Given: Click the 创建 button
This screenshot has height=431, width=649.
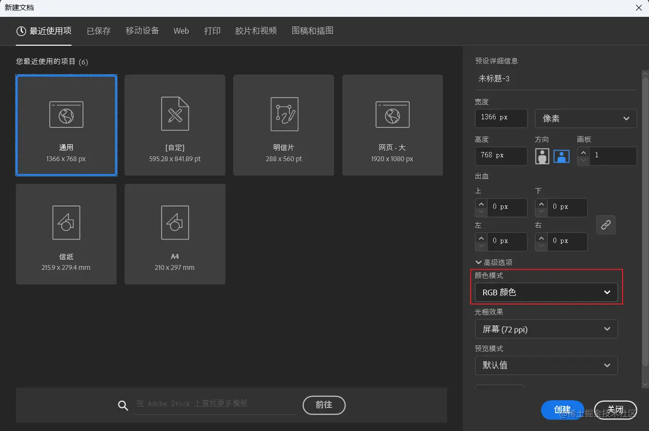Looking at the screenshot, I should pyautogui.click(x=562, y=409).
